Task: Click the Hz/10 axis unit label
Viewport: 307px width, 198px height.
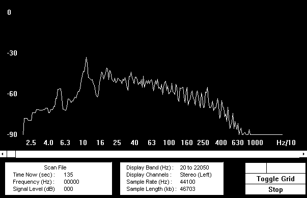Action: (x=286, y=143)
